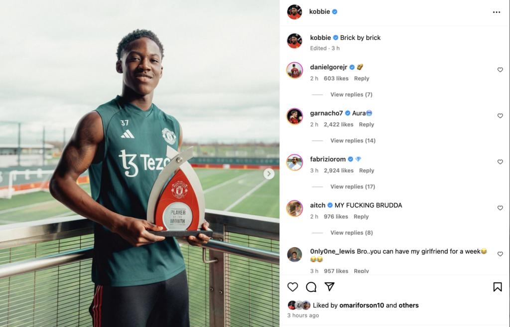Open the three-dots more options menu

point(497,12)
